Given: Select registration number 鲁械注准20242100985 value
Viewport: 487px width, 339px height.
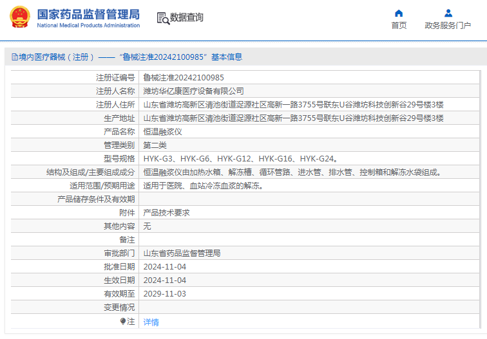Looking at the screenshot, I should 184,78.
